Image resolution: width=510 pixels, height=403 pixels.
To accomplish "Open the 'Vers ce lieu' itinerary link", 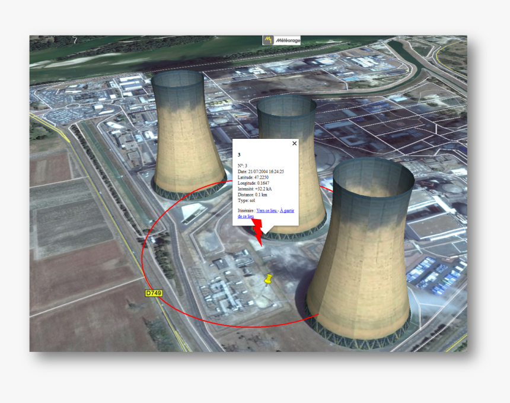I will point(267,210).
